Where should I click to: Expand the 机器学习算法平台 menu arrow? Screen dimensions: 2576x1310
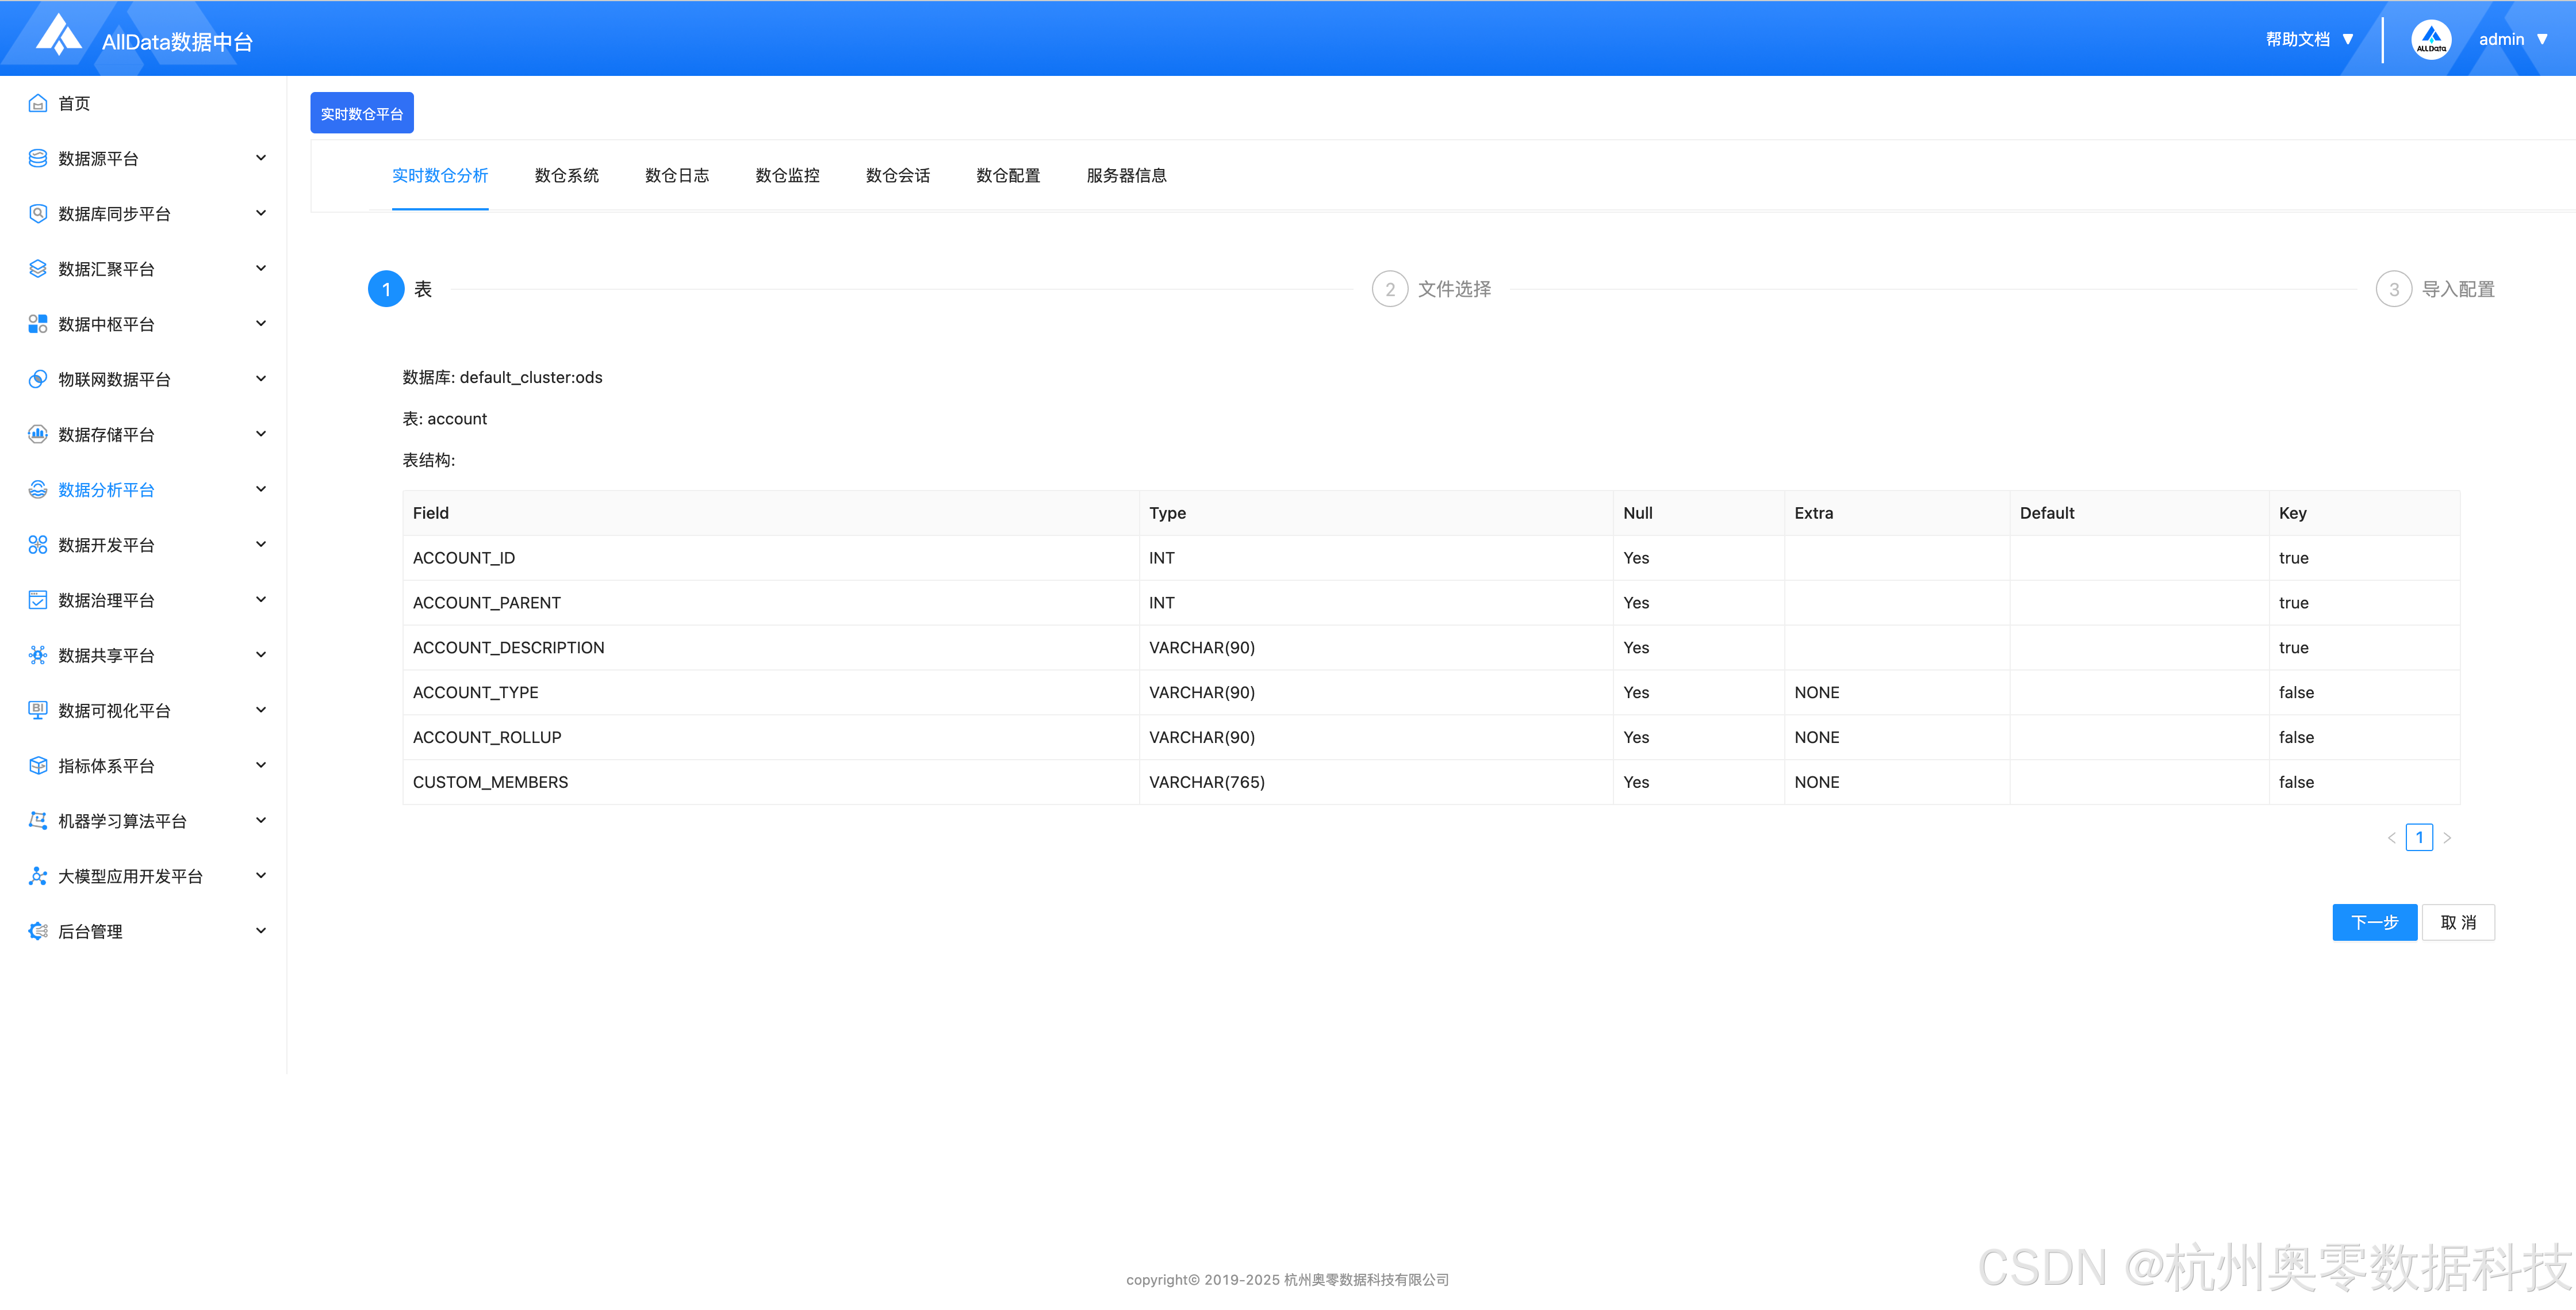[261, 820]
